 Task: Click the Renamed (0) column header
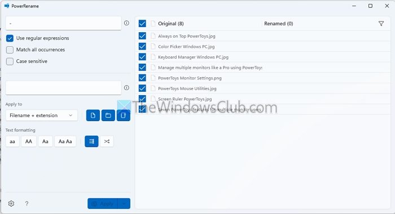(x=278, y=24)
